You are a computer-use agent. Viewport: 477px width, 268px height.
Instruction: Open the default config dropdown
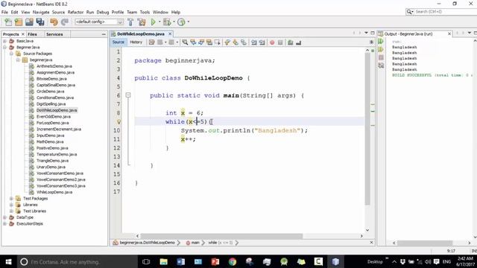99,22
